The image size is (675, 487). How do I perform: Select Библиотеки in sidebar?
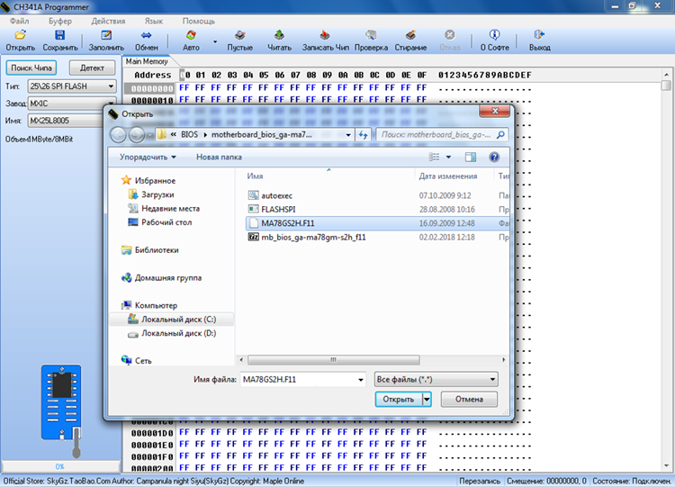(x=157, y=250)
